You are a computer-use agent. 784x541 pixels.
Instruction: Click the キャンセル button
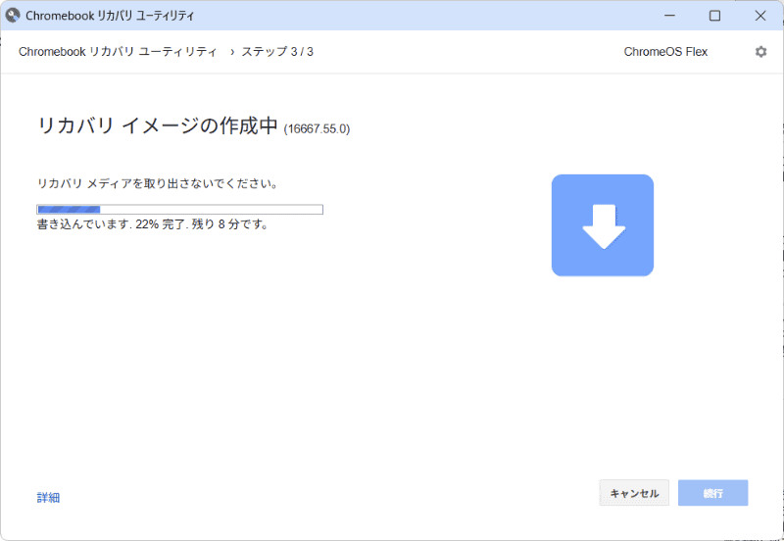(634, 493)
